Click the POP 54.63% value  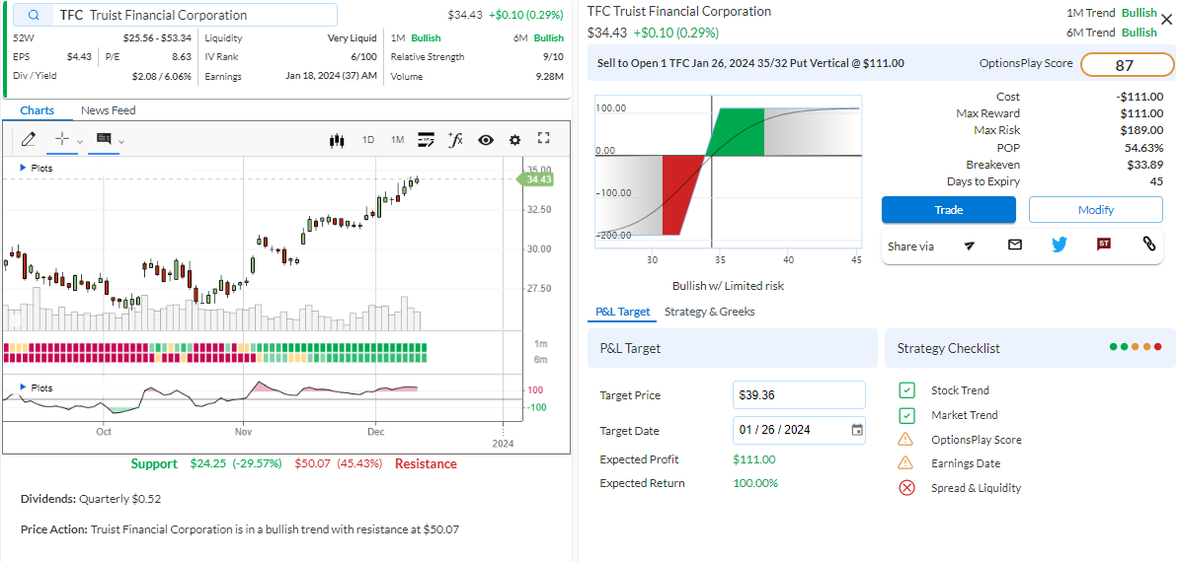tap(1143, 148)
